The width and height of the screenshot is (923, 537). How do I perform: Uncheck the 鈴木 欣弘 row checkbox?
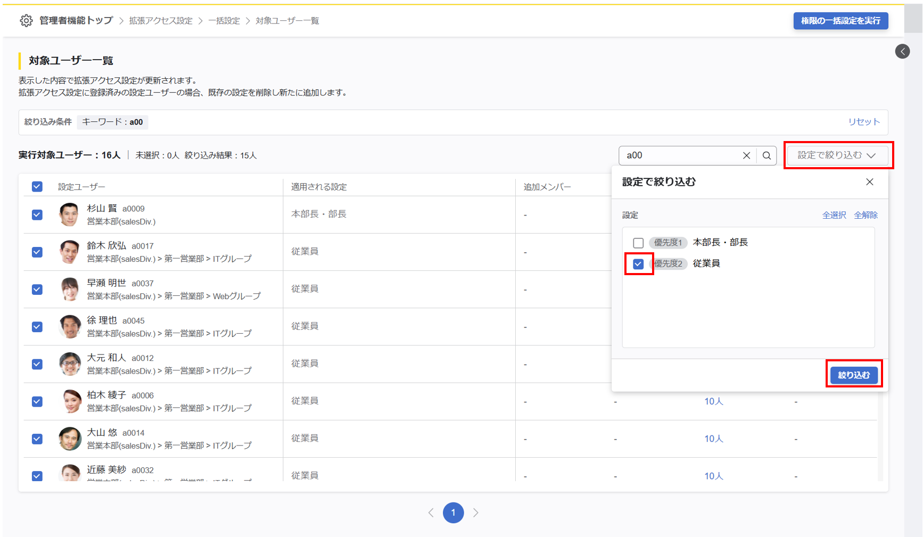[37, 252]
